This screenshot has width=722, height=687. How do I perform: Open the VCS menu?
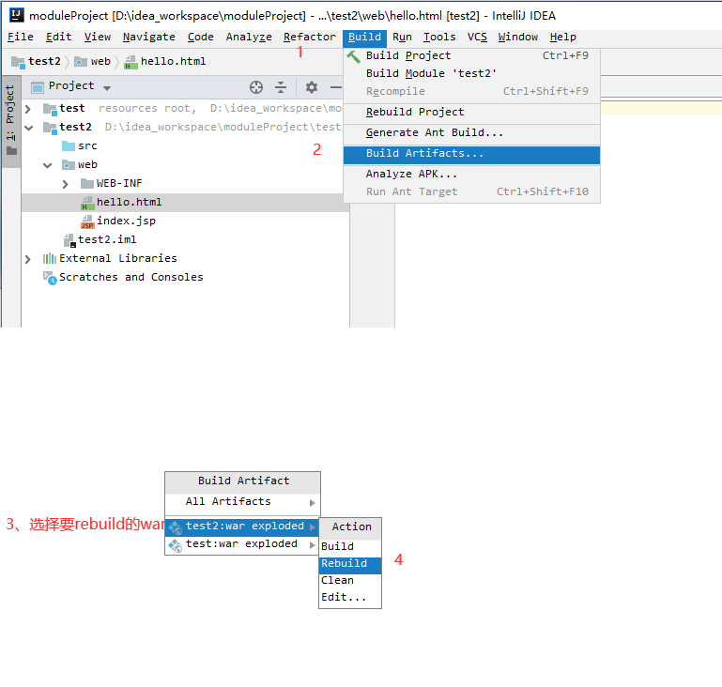coord(477,37)
